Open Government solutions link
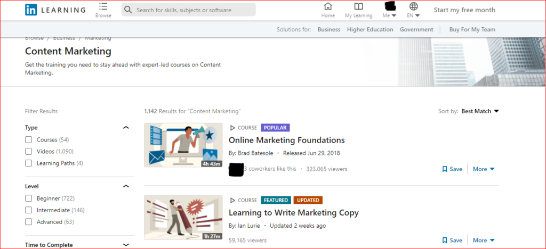Viewport: 546px width, 249px height. (416, 29)
